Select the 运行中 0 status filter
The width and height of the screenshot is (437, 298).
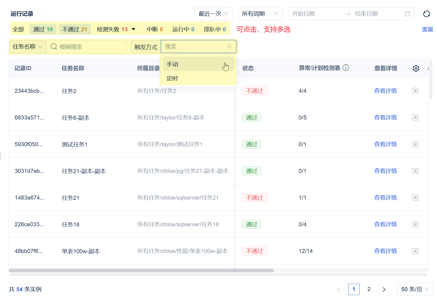pyautogui.click(x=183, y=29)
